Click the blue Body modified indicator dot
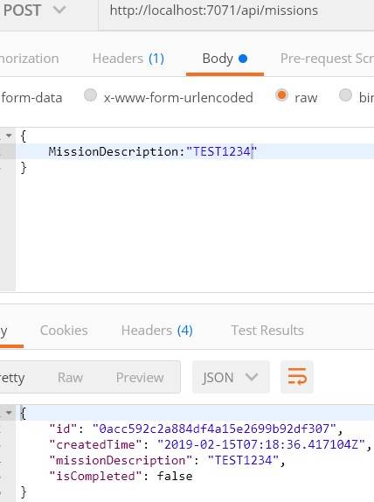374x502 pixels. coord(243,59)
